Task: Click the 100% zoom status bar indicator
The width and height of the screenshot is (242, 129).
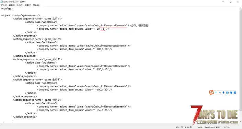Action: (199, 127)
